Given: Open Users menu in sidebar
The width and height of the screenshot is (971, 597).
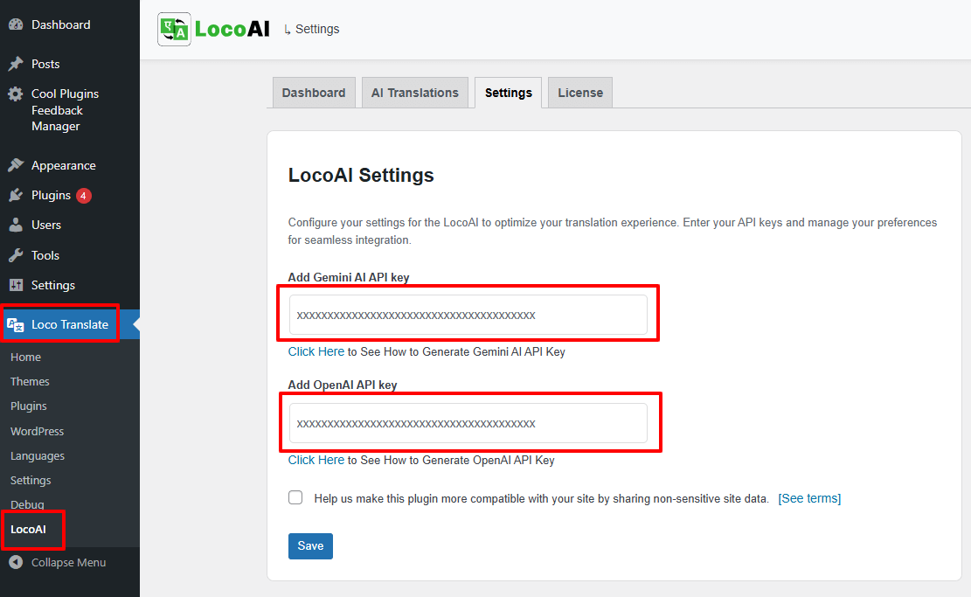Looking at the screenshot, I should [45, 225].
